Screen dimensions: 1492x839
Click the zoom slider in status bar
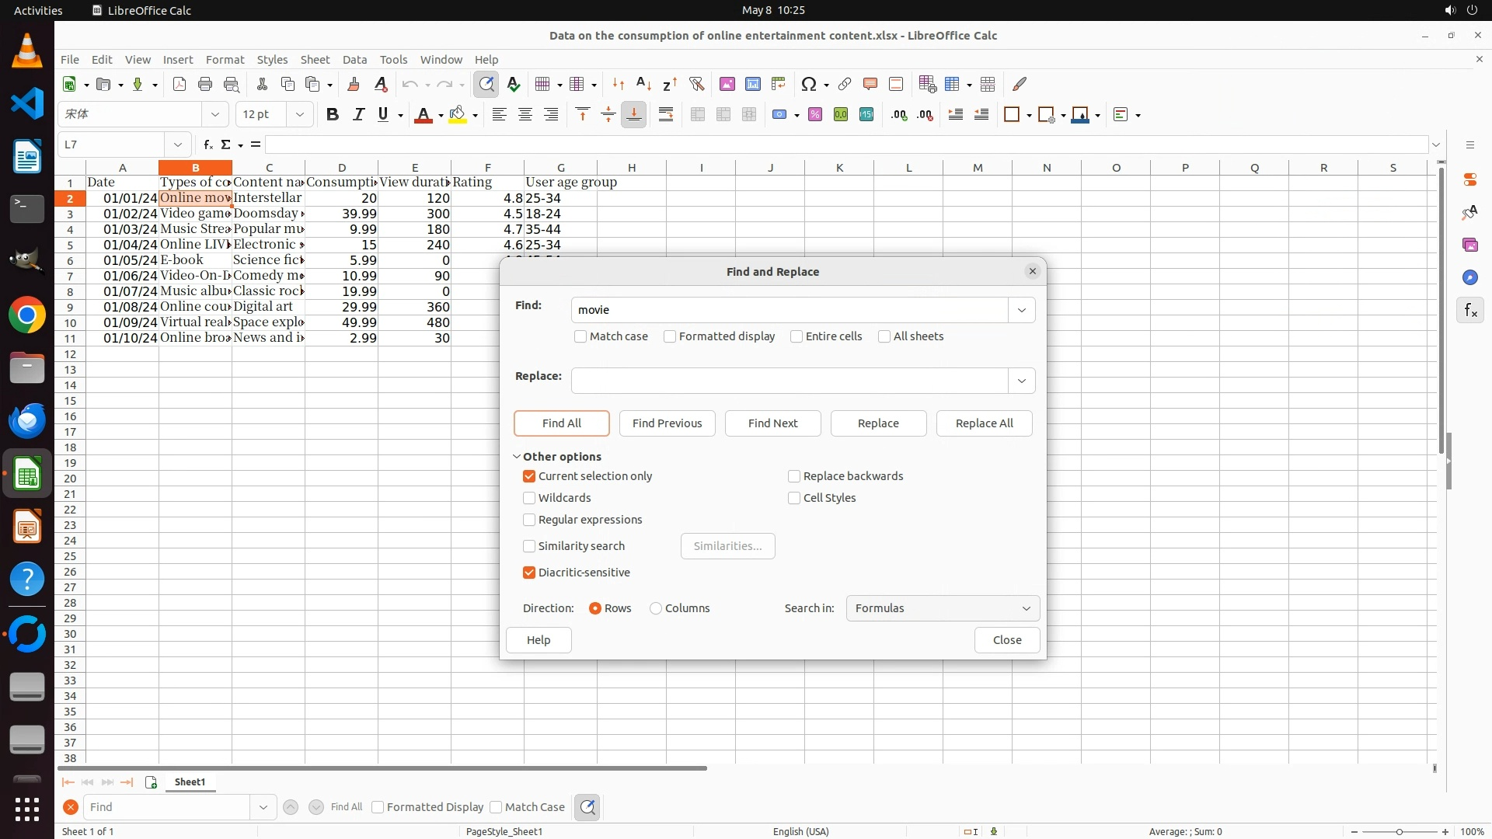[1399, 831]
